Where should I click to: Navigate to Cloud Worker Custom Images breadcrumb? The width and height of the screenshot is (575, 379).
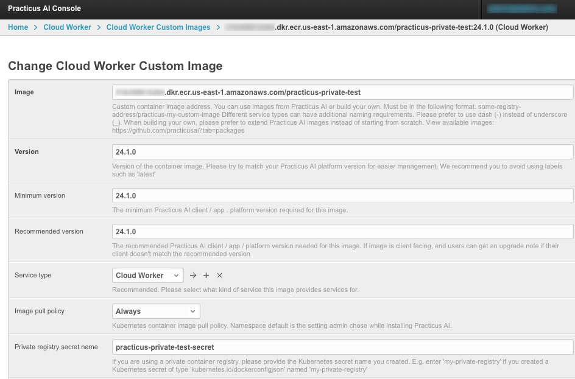[158, 27]
